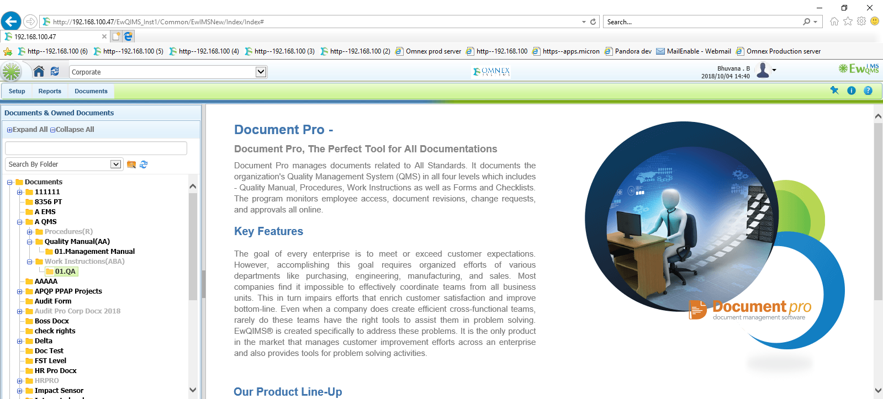Collapse the Quality Manual(AA) folder
This screenshot has width=883, height=399.
click(x=29, y=242)
